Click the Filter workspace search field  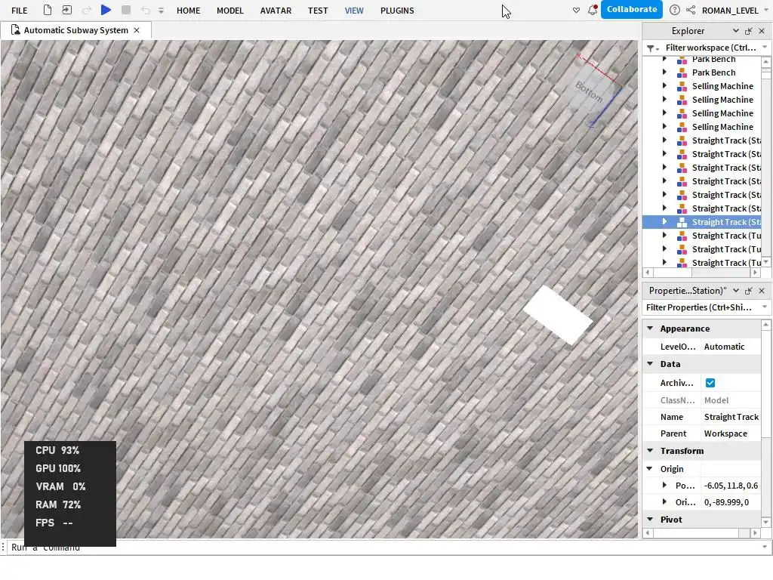coord(710,48)
